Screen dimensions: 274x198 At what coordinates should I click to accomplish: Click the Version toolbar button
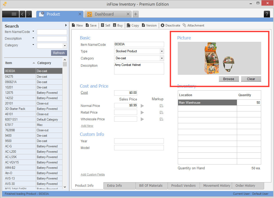click(149, 25)
